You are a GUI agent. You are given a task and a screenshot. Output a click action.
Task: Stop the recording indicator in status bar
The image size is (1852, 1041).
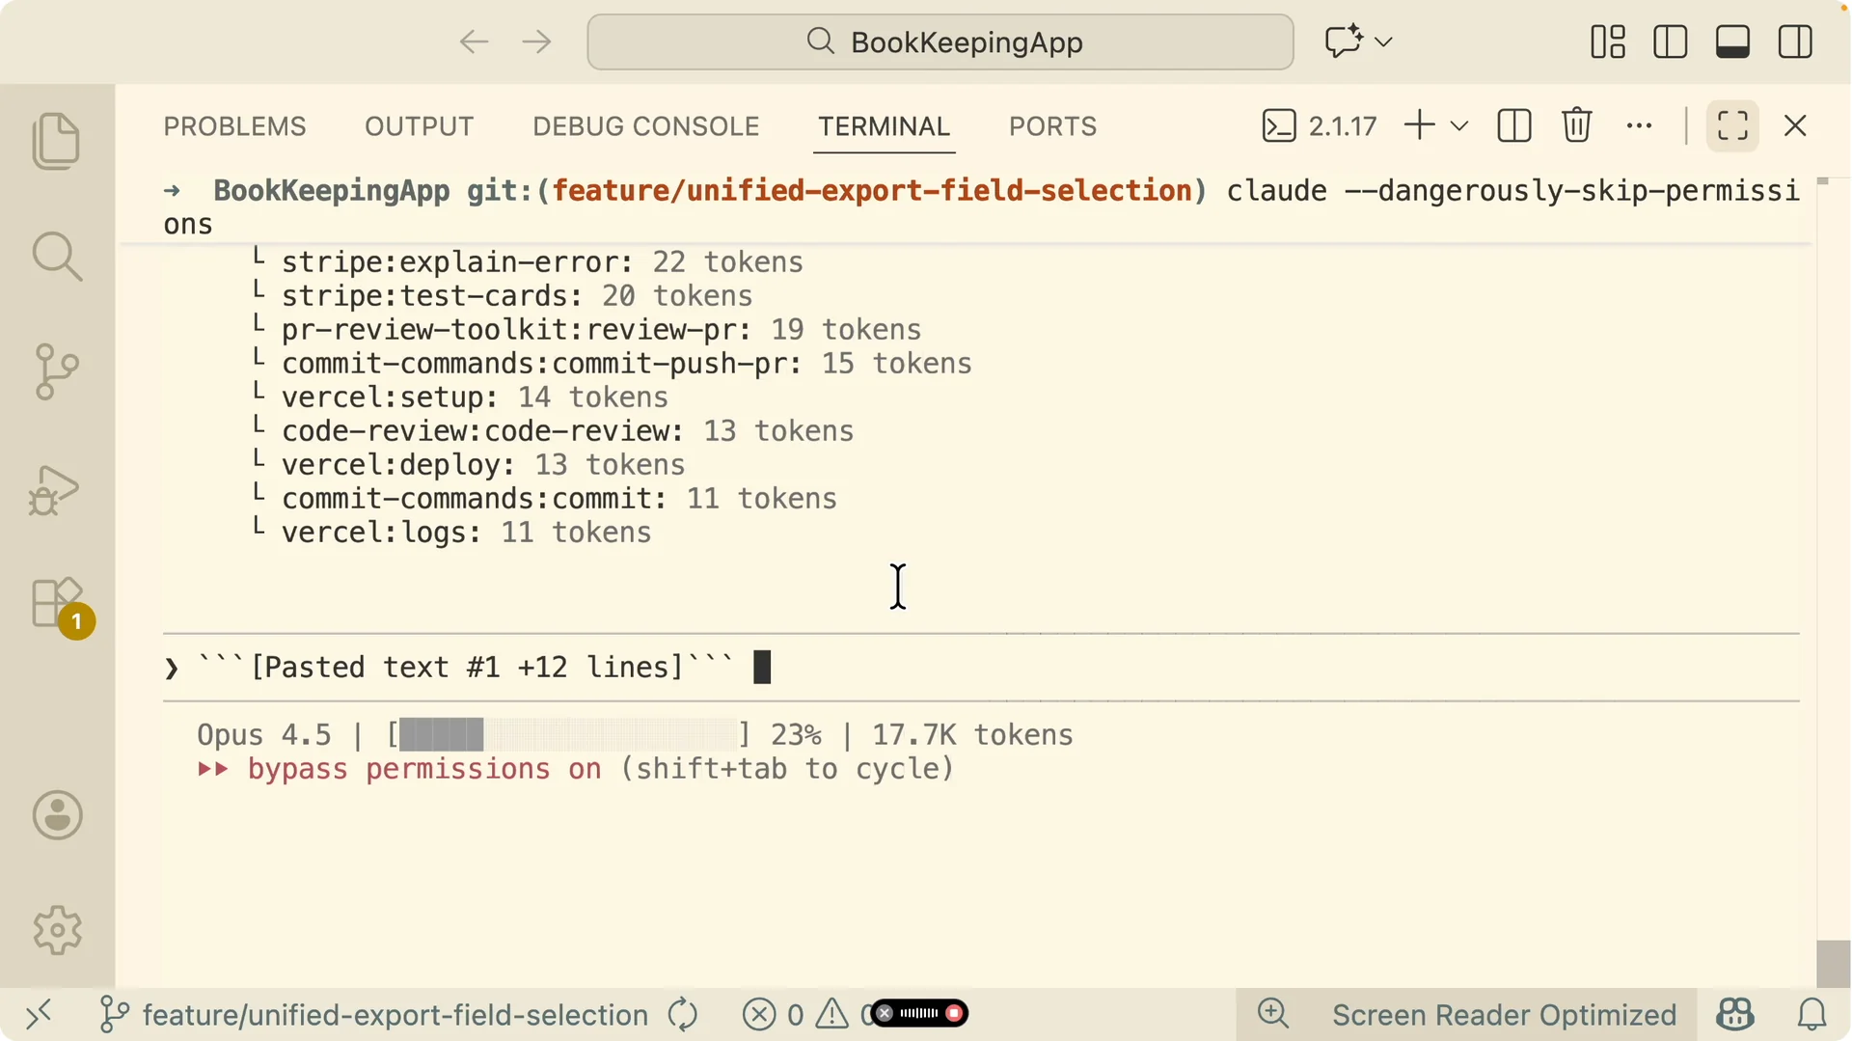click(954, 1013)
